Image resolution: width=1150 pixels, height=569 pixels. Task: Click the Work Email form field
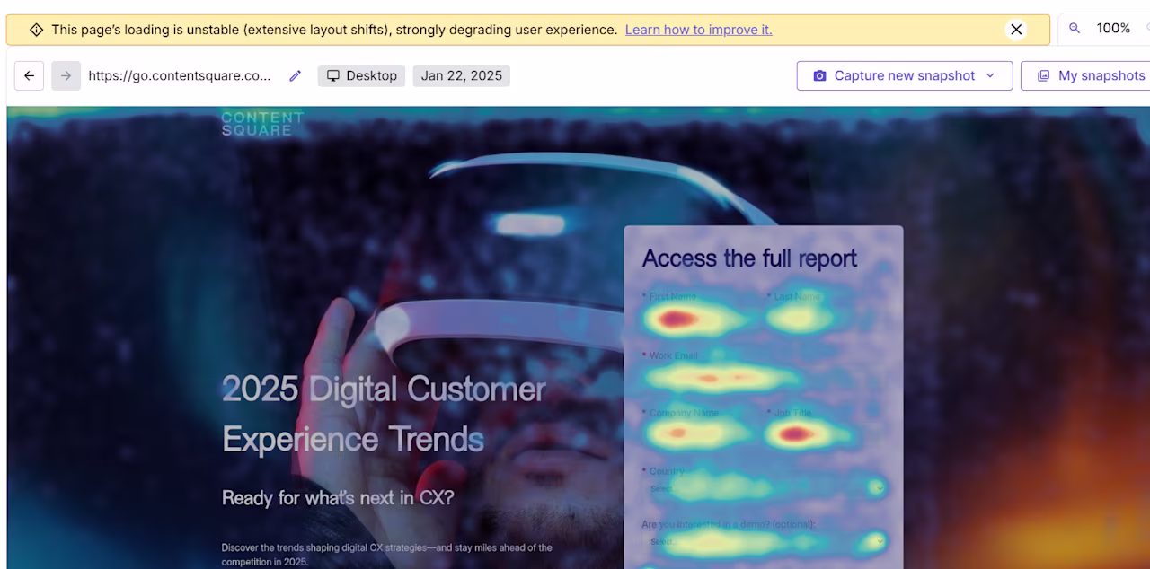coord(762,378)
